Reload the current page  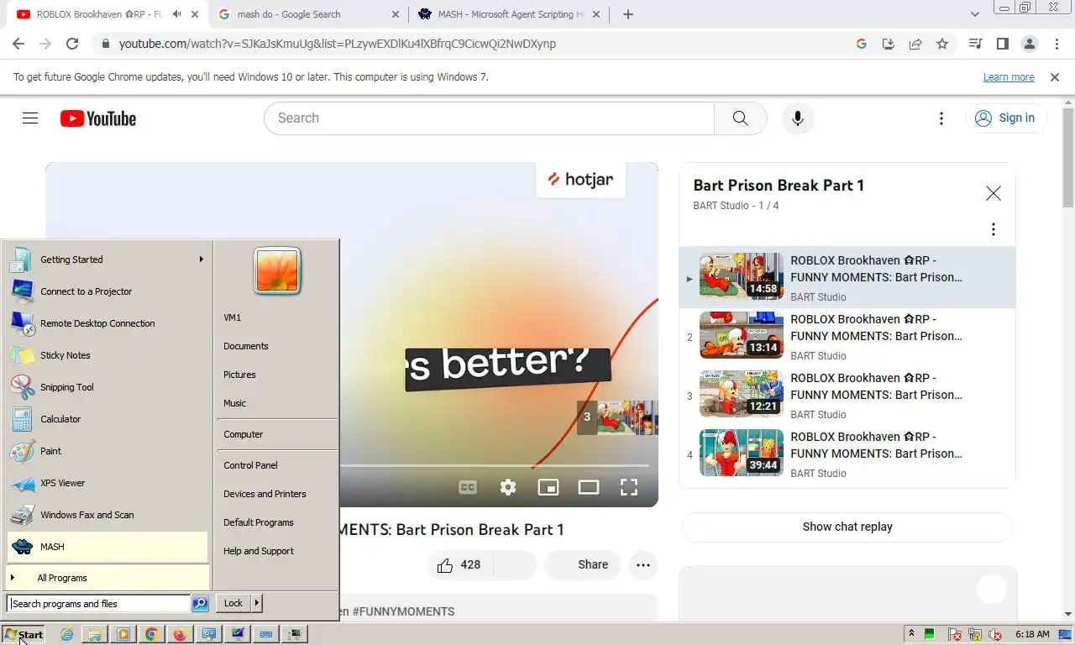(72, 44)
